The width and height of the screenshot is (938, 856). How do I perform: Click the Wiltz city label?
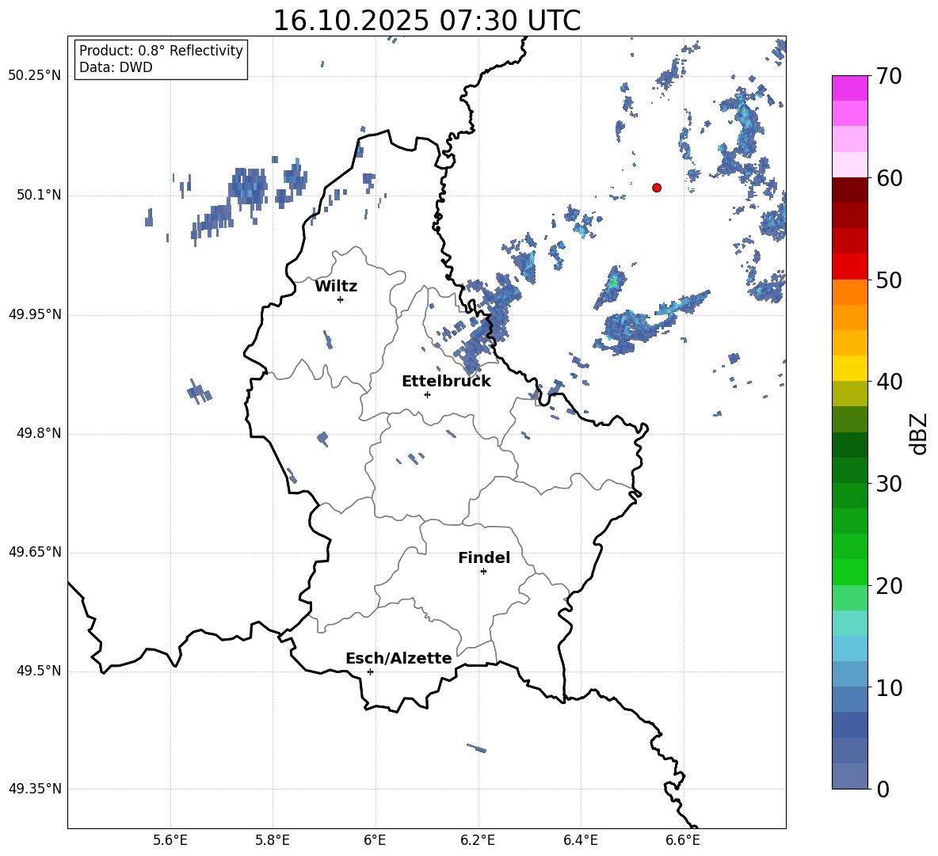click(x=336, y=287)
